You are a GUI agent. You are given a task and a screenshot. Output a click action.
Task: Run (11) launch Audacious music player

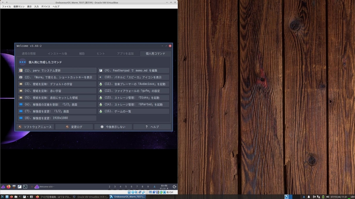[134, 84]
